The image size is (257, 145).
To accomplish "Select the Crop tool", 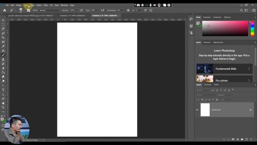I will tap(3, 37).
